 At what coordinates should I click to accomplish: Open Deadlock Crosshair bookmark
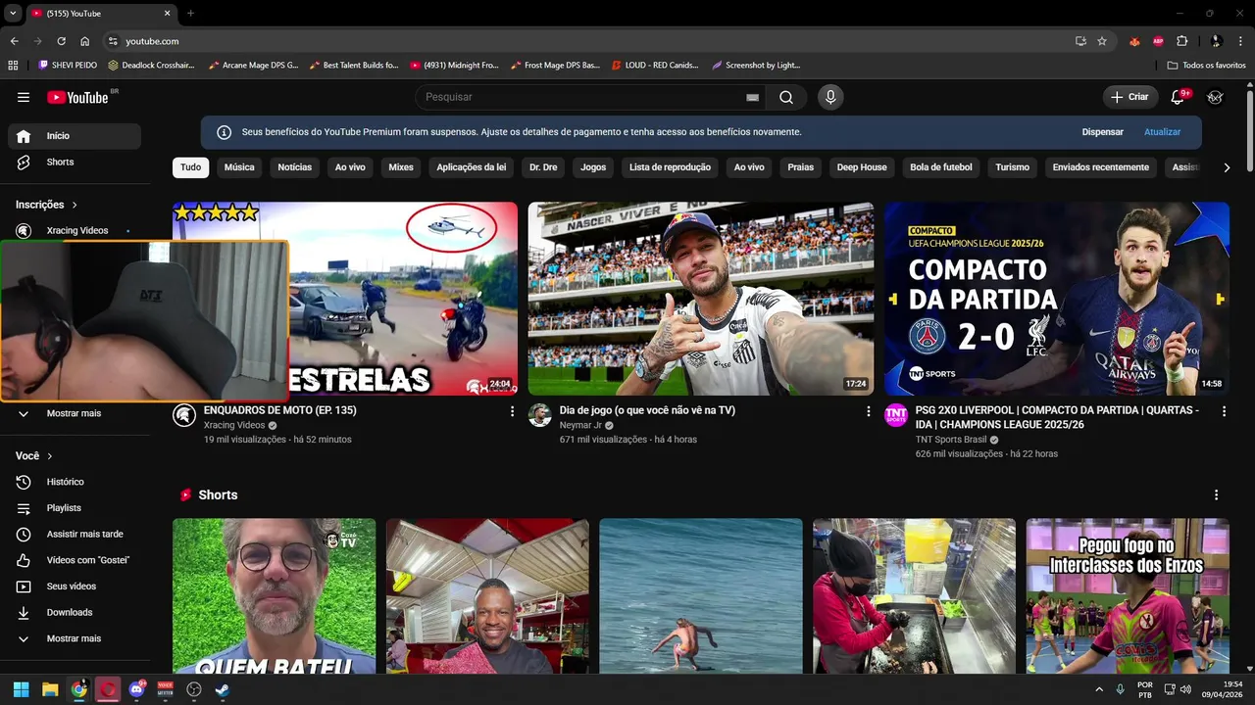click(152, 65)
